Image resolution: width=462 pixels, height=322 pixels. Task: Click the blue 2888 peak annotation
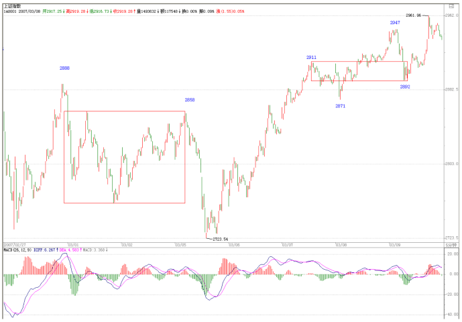point(65,68)
